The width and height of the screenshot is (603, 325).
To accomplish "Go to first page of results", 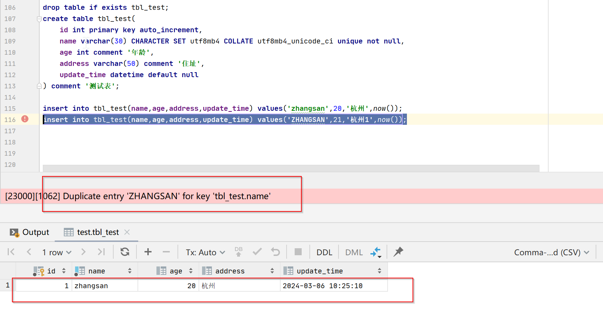I will (x=11, y=252).
